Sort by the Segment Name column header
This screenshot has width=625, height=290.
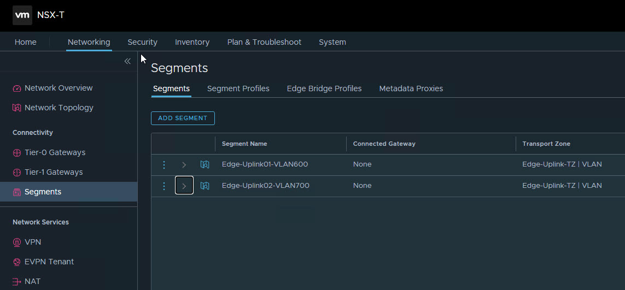(244, 144)
